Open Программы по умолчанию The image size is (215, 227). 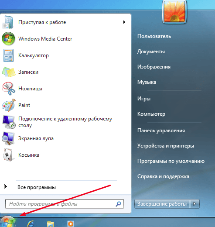[171, 161]
